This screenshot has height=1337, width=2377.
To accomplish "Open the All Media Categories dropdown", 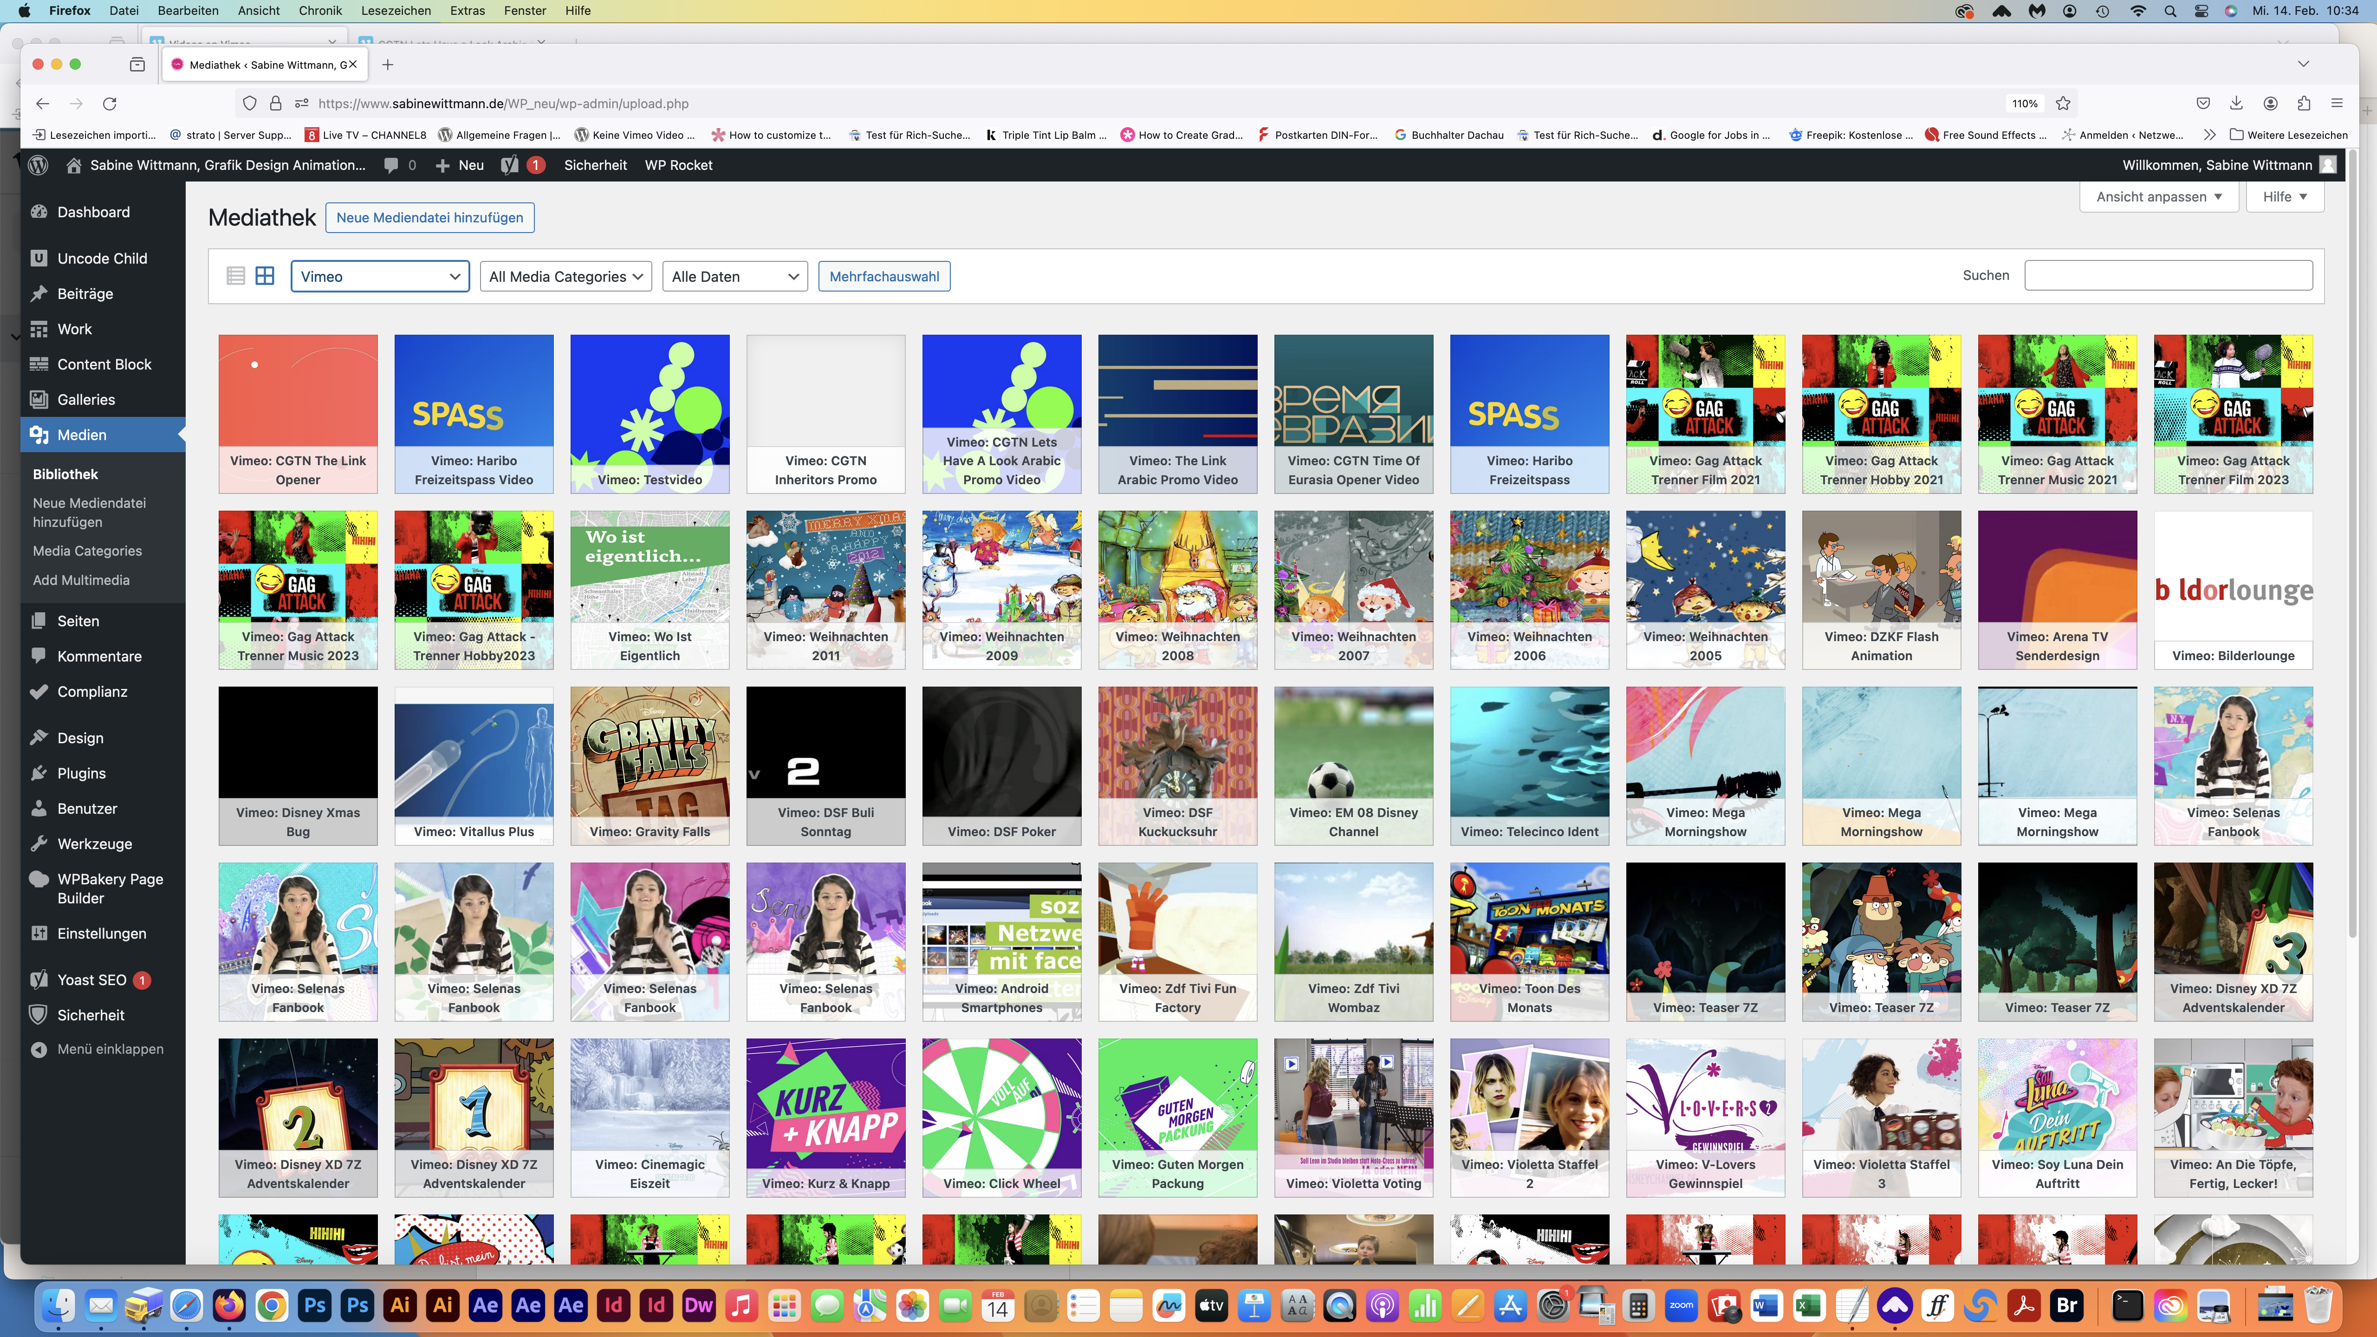I will click(x=565, y=276).
